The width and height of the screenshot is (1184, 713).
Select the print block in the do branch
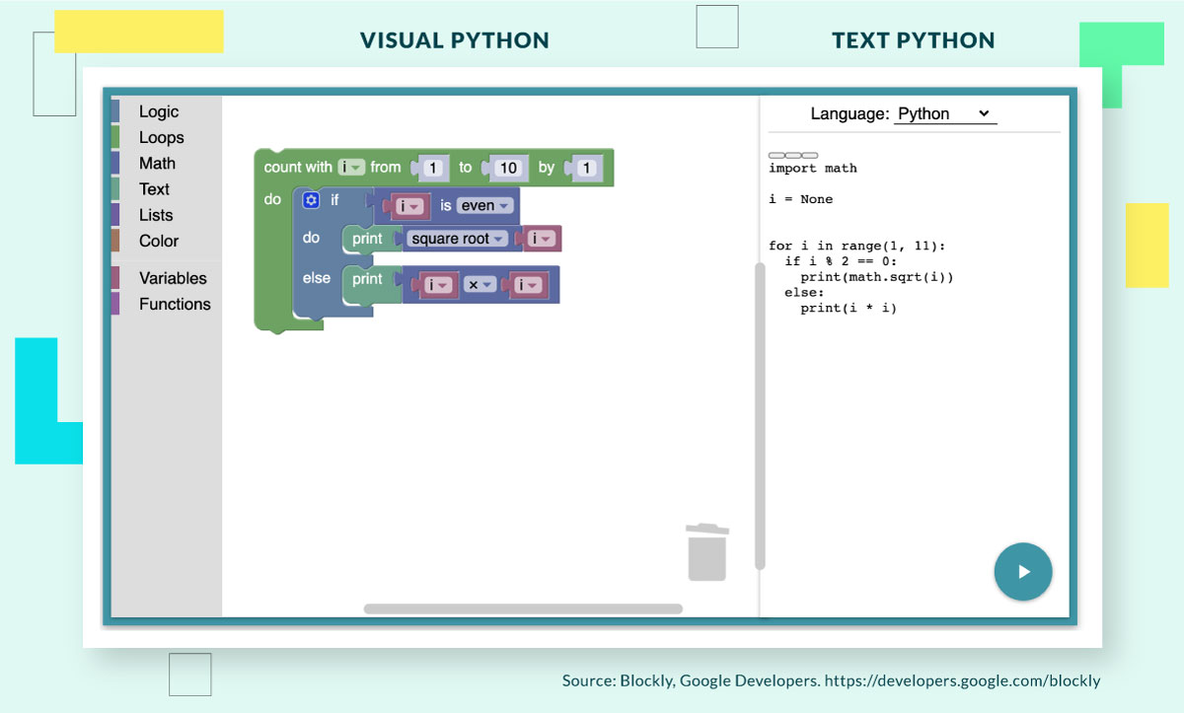(x=367, y=239)
